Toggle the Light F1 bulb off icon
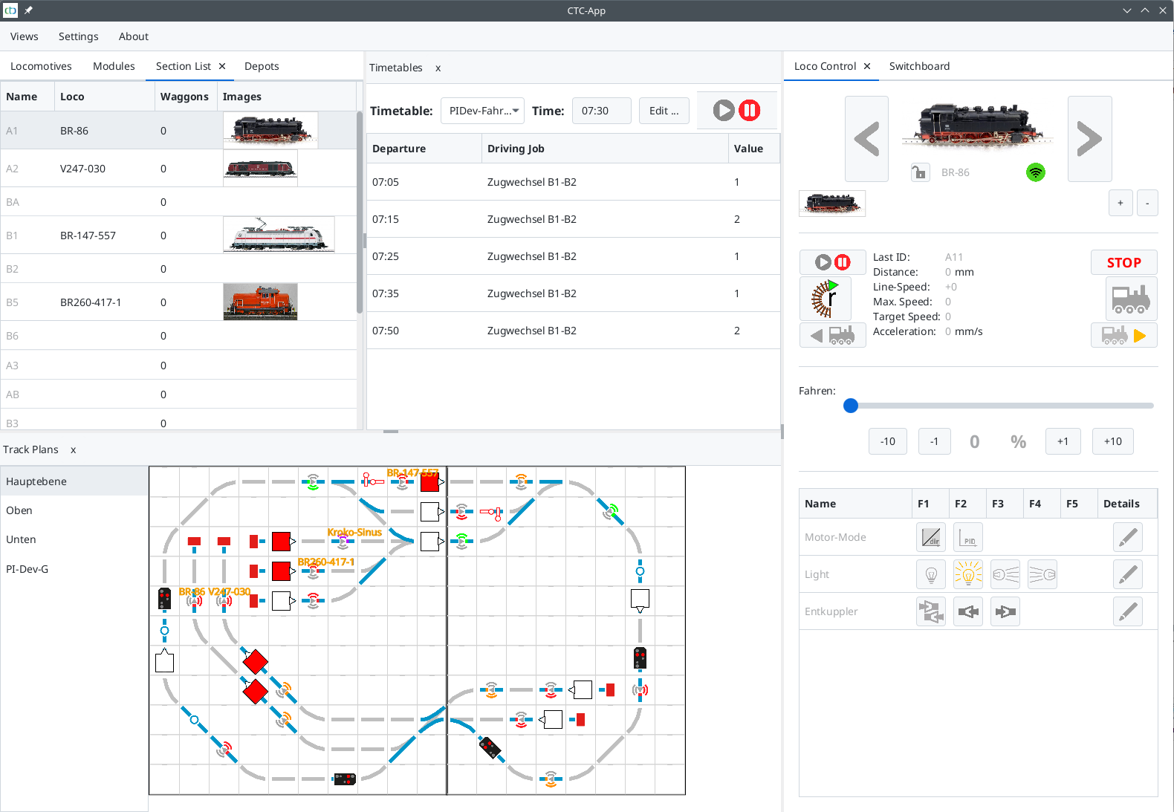1174x812 pixels. [x=930, y=574]
